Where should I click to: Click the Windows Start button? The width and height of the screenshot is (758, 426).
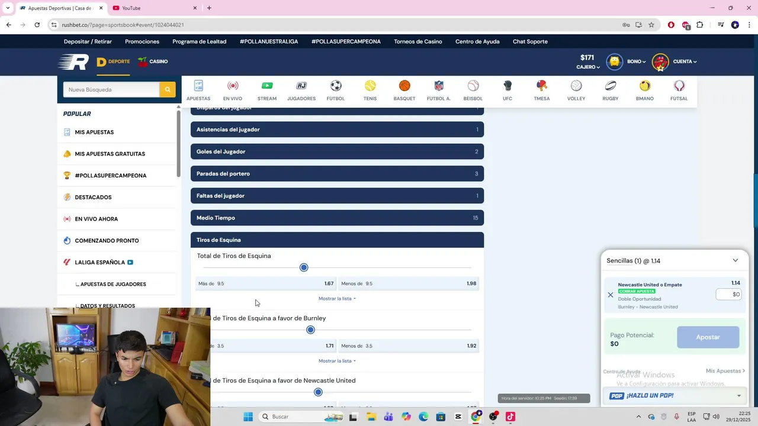click(x=248, y=417)
